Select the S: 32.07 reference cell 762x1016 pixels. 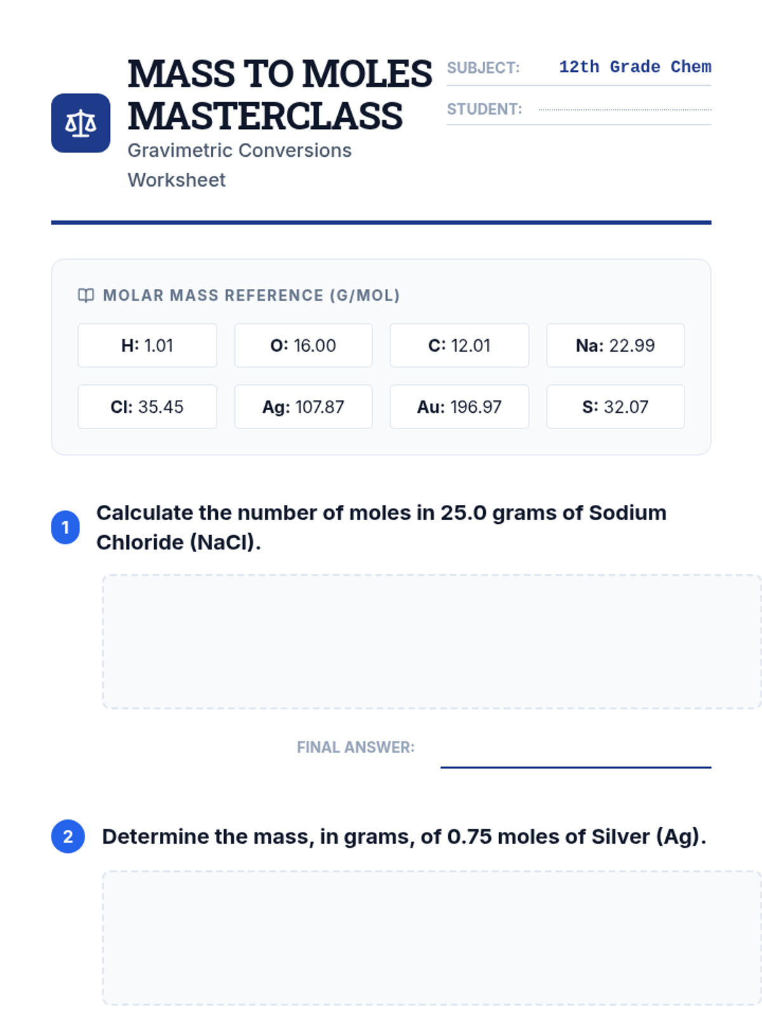click(x=615, y=406)
